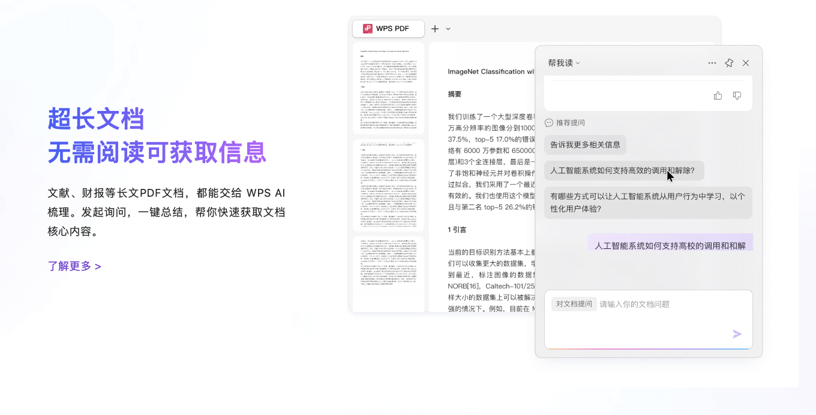Switch to the WPS PDF tab
816x415 pixels.
click(388, 28)
